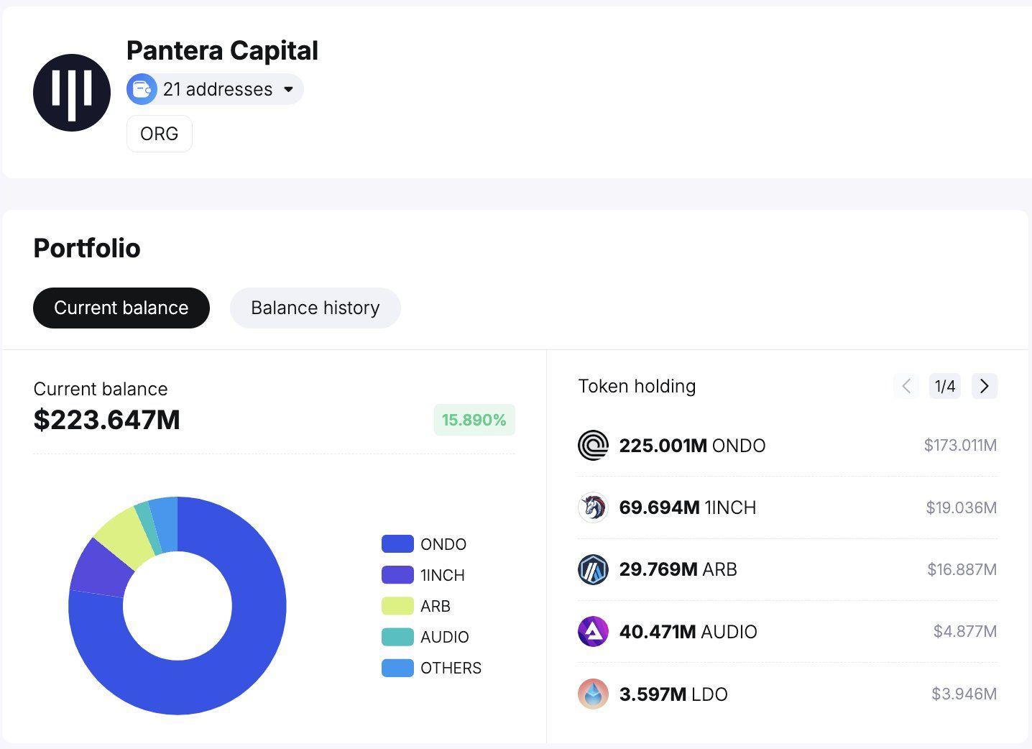
Task: Click the ONDO legend color swatch
Action: (x=397, y=544)
